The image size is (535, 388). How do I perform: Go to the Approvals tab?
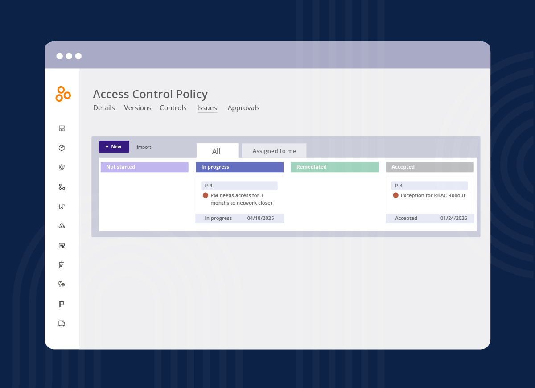point(243,108)
